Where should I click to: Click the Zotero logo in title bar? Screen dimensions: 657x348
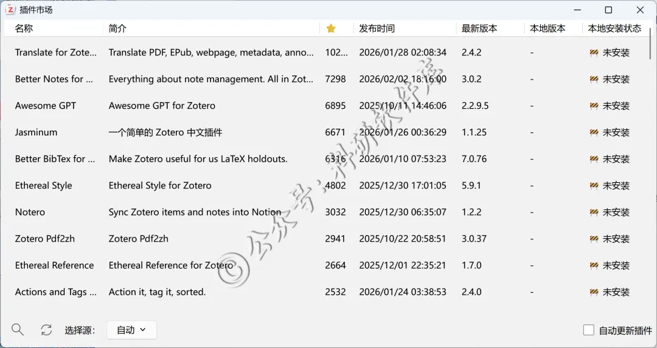pyautogui.click(x=10, y=10)
